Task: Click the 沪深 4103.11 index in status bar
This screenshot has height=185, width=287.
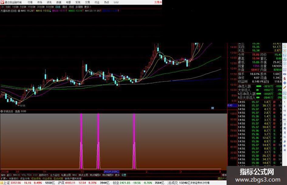Action: click(x=67, y=183)
